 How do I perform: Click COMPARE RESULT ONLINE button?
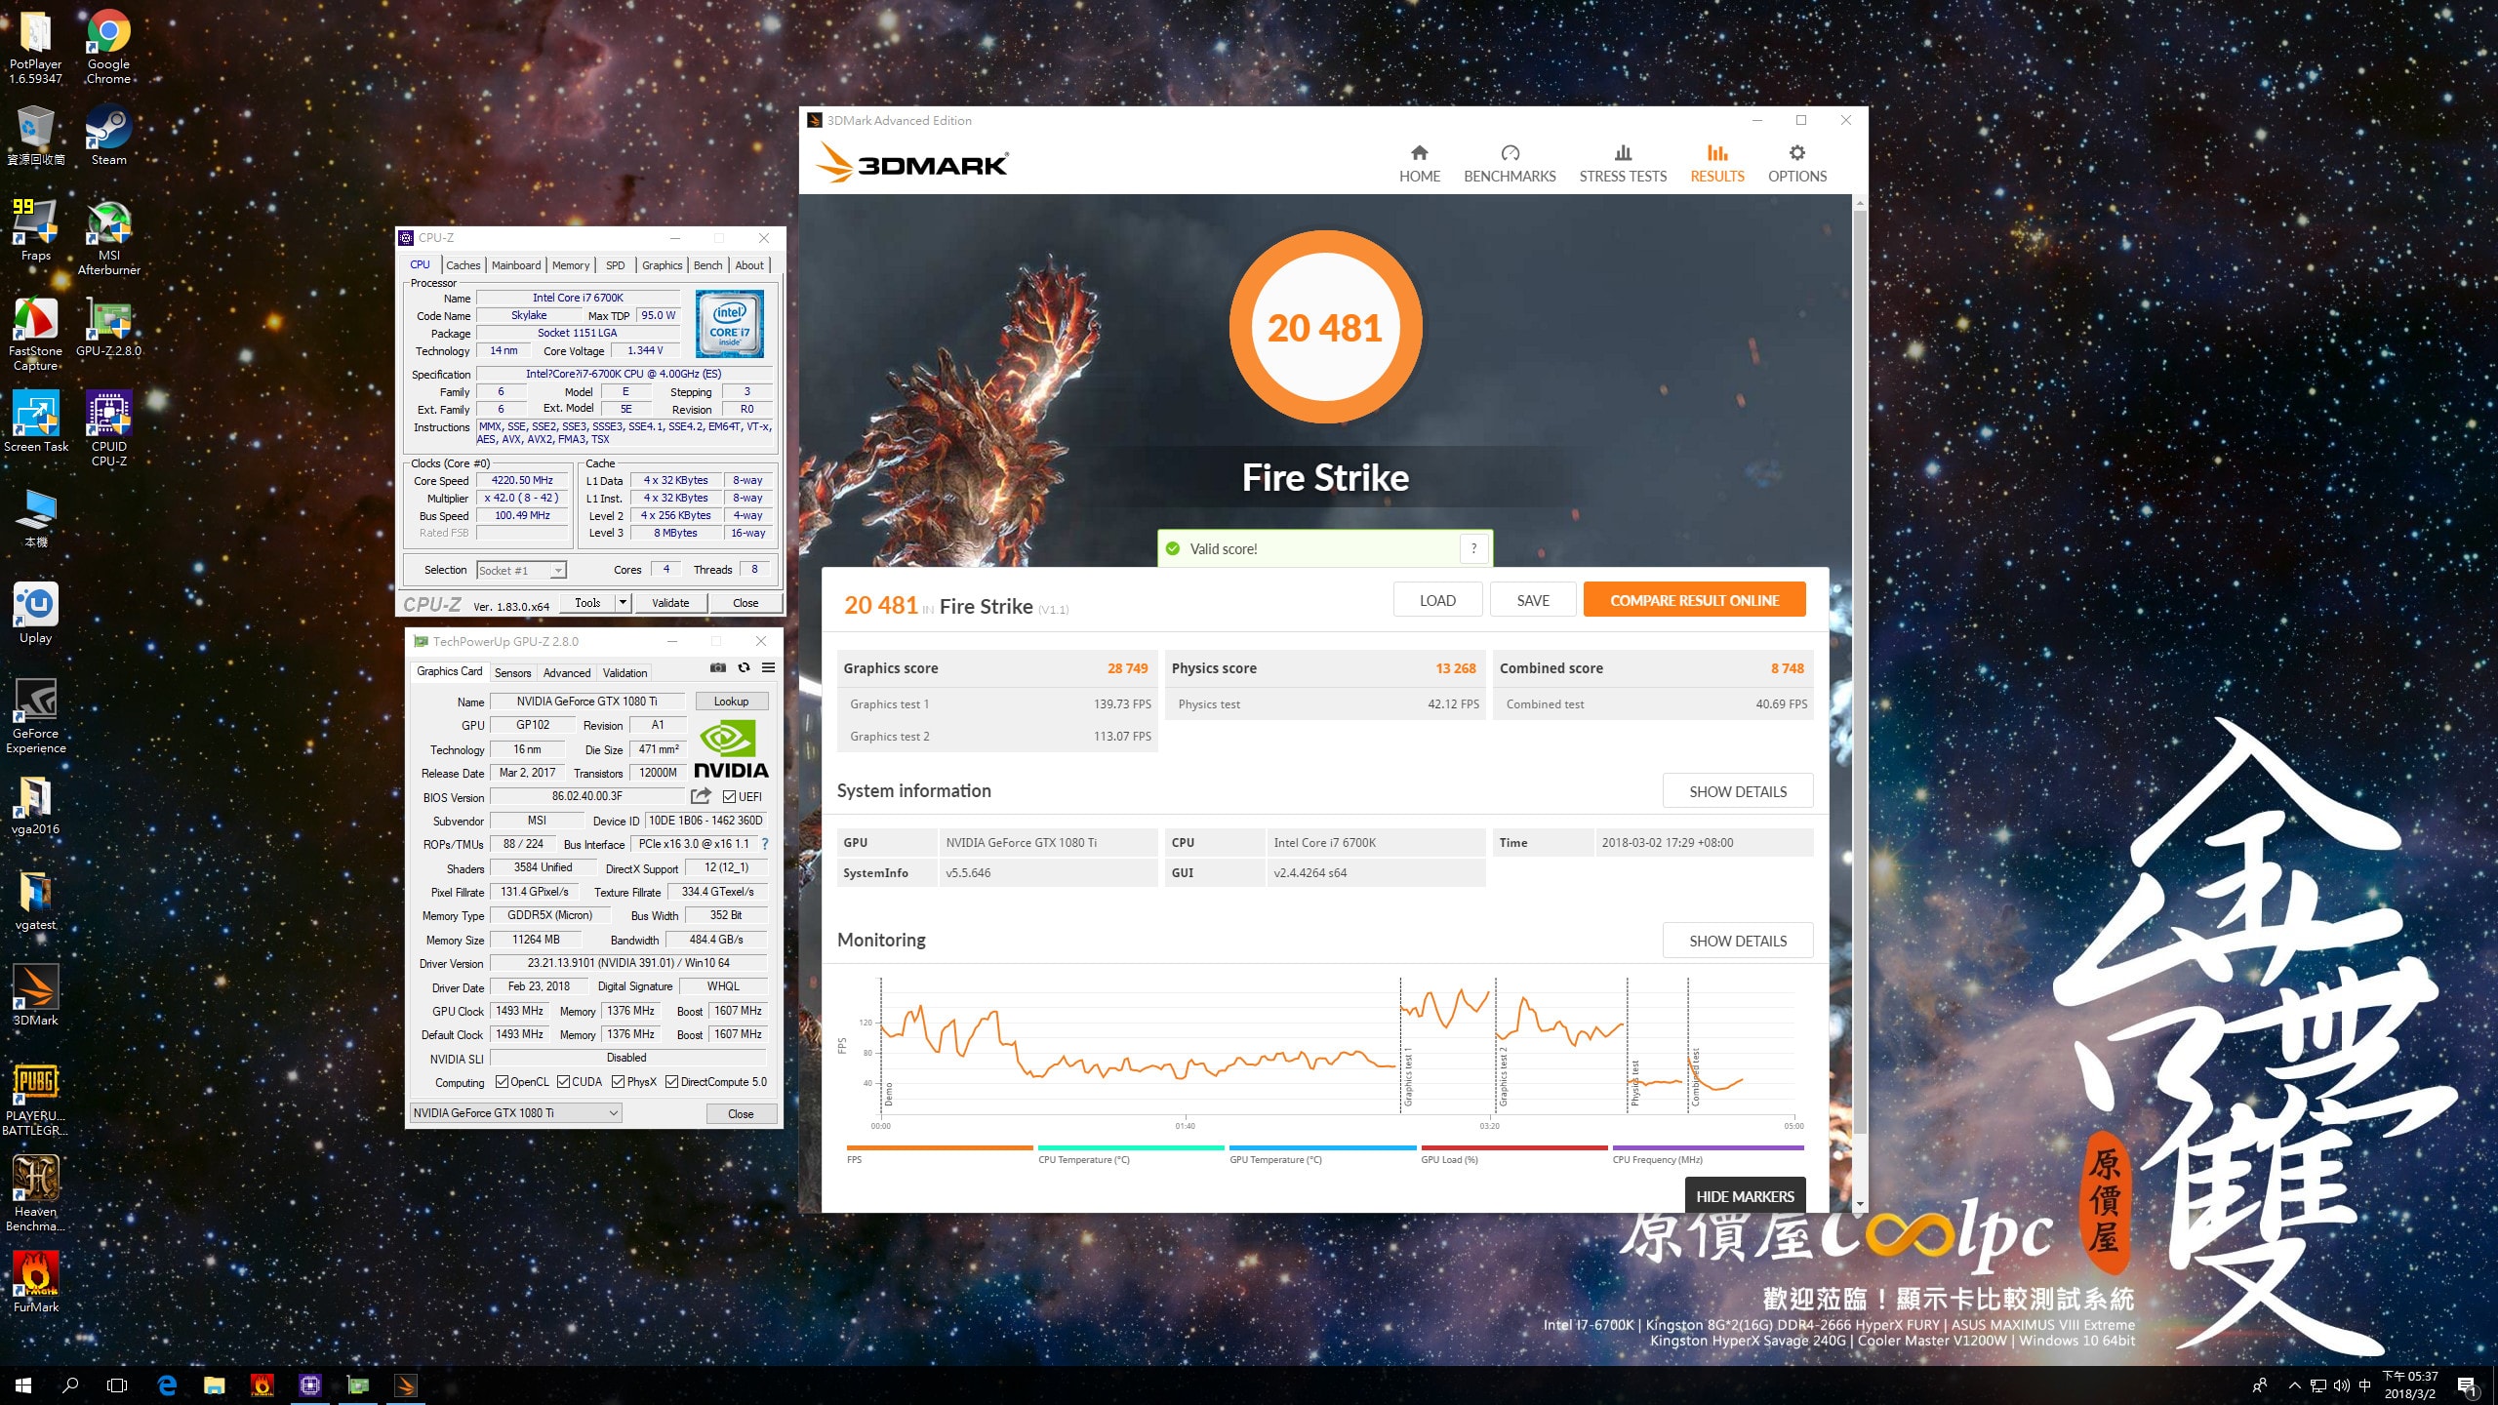[x=1694, y=600]
